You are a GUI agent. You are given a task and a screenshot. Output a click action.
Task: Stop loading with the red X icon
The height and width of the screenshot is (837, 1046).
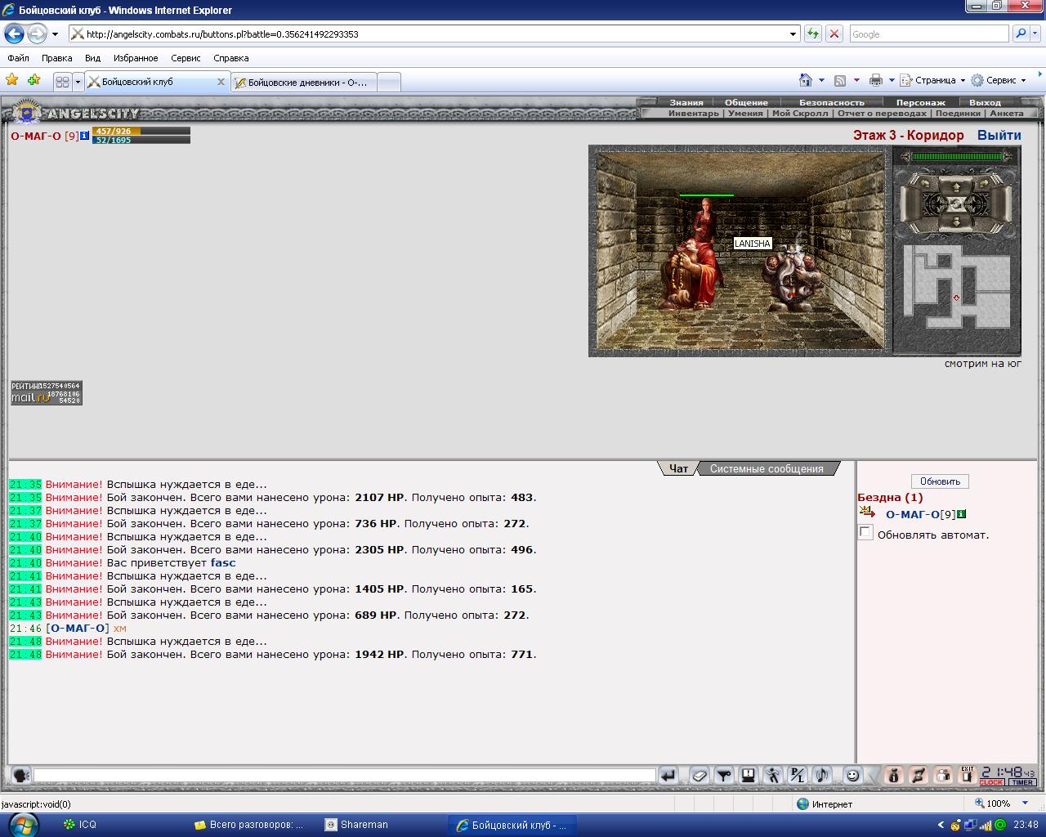pos(834,34)
